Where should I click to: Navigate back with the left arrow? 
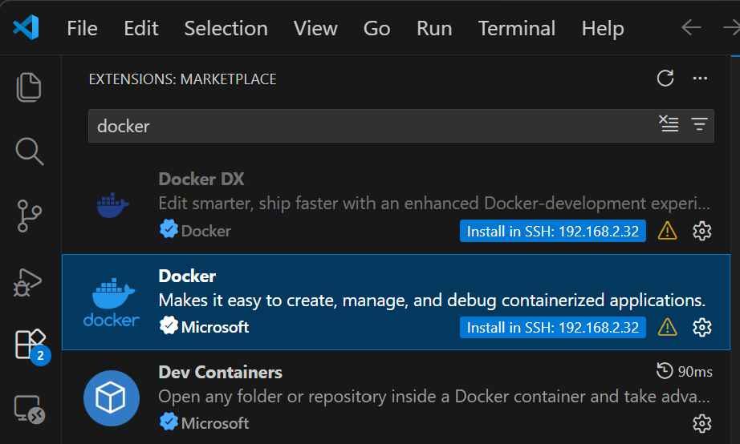point(691,28)
